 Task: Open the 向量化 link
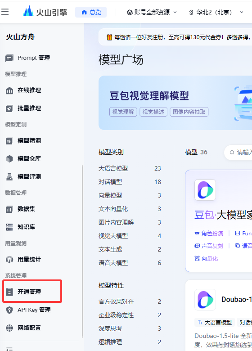pyautogui.click(x=206, y=259)
